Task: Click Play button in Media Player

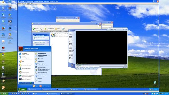Action: coord(77,68)
